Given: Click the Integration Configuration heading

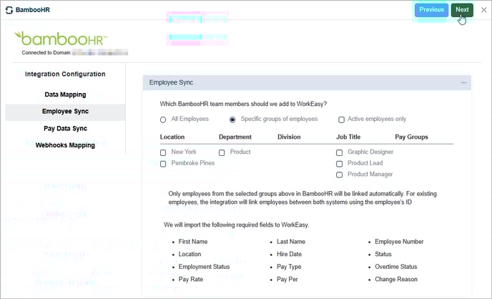Looking at the screenshot, I should tap(65, 74).
